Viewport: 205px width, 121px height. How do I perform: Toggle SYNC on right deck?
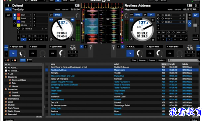coord(138,15)
